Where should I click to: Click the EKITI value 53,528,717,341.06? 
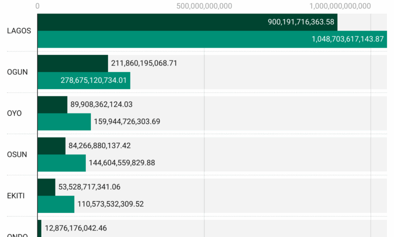click(x=89, y=187)
